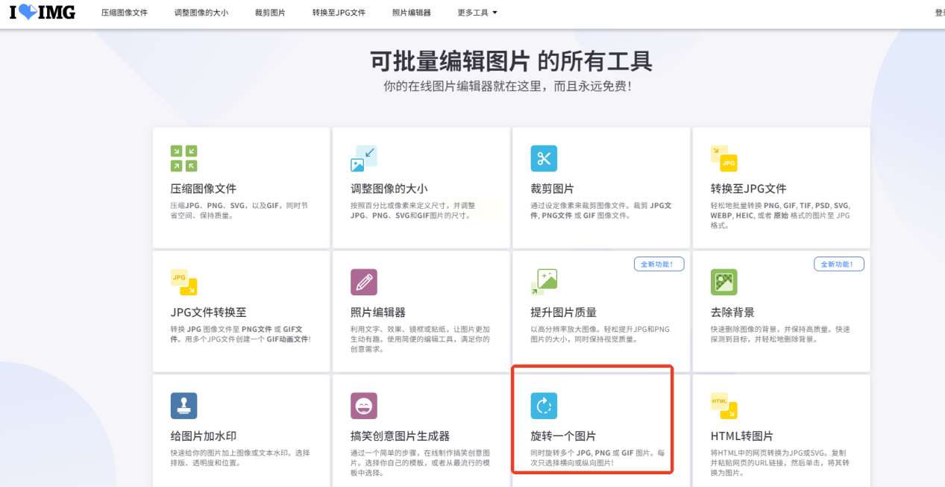
Task: Click the upscale image quality icon
Action: 544,282
